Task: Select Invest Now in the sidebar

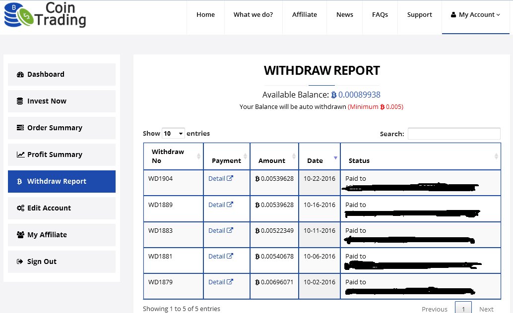Action: [x=62, y=102]
